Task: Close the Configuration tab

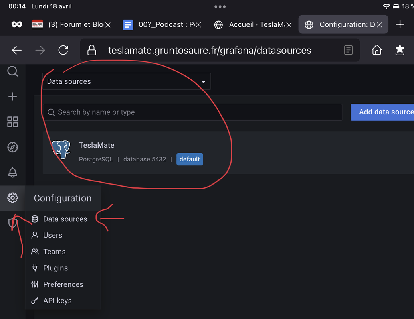Action: [x=379, y=25]
